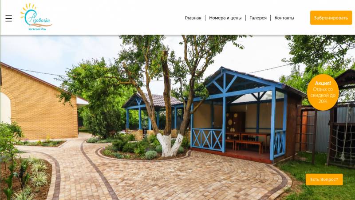Screen dimensions: 355x200
Task: Open the hamburger menu icon
Action: click(8, 18)
